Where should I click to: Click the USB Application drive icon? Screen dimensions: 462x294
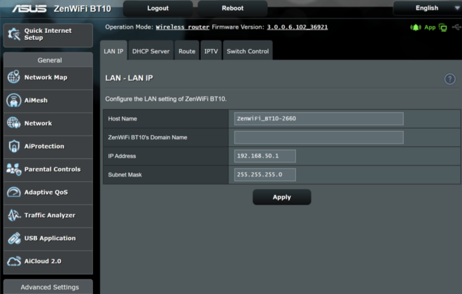[x=14, y=238]
